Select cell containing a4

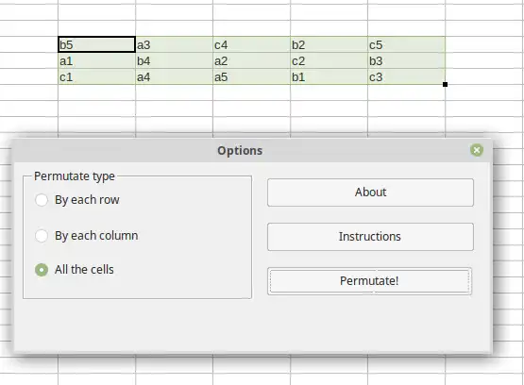coord(174,76)
